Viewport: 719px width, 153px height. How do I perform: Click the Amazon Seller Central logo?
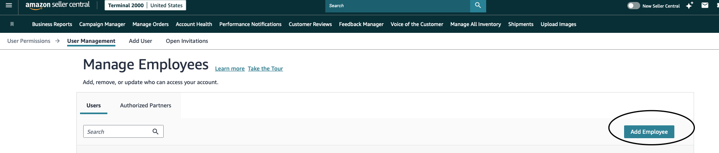point(58,5)
